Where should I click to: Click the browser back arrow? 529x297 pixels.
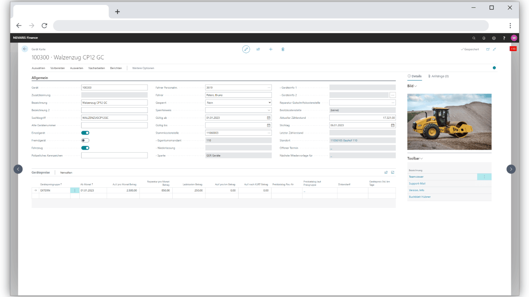pyautogui.click(x=19, y=26)
